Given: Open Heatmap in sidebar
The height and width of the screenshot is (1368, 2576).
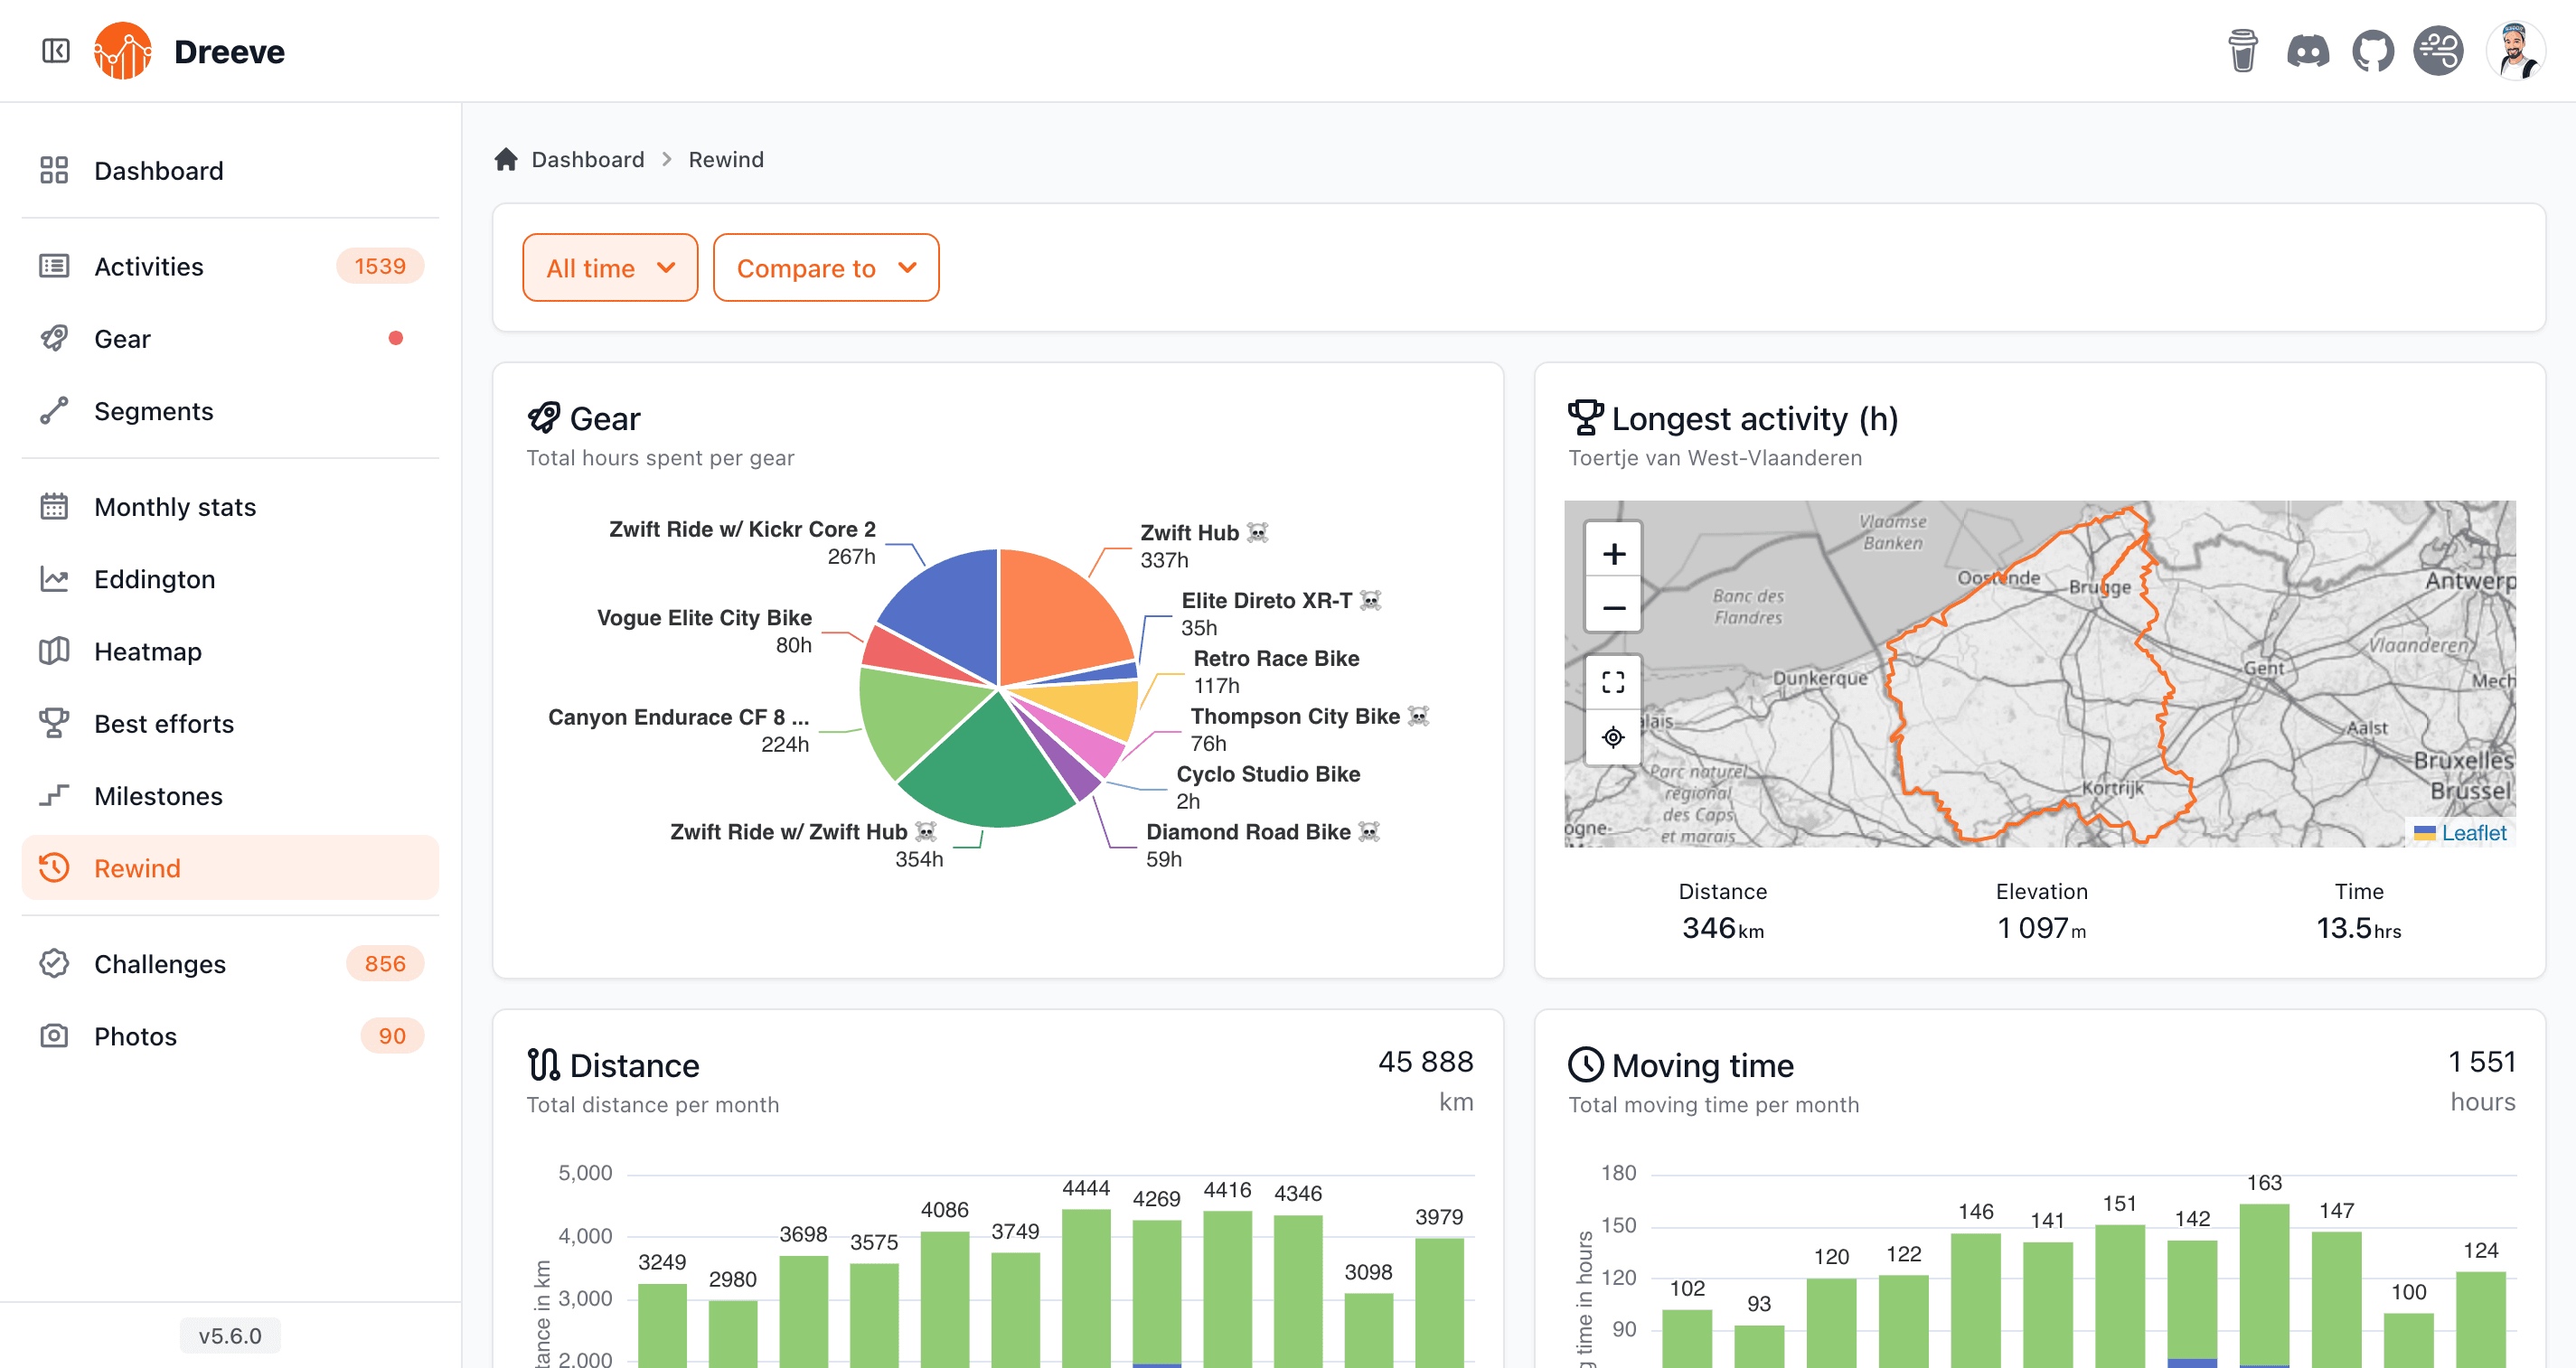Looking at the screenshot, I should click(230, 652).
